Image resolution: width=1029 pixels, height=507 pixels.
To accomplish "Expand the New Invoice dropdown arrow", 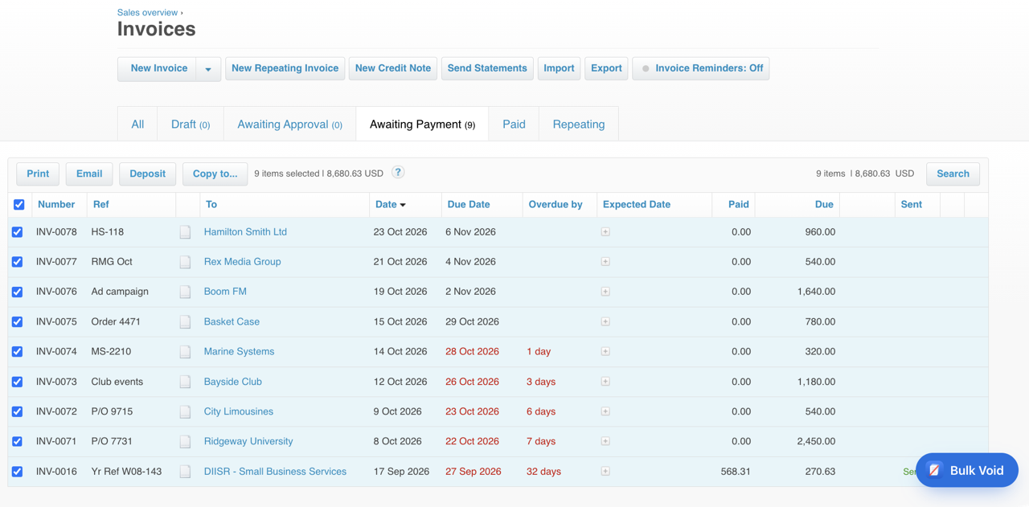I will pos(208,69).
